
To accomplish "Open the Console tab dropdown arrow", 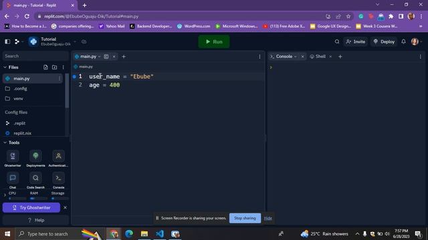I will [296, 57].
